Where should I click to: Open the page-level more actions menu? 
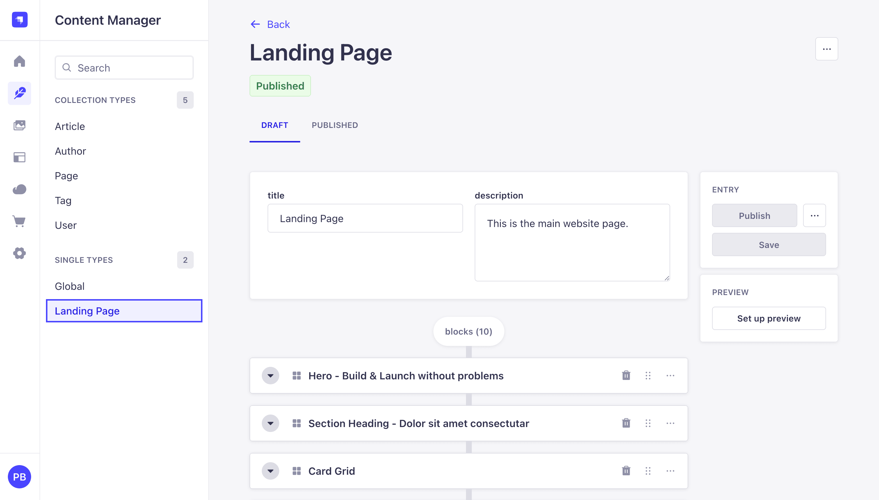pos(826,49)
